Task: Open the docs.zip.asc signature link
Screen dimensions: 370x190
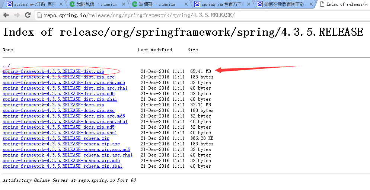Action: point(58,110)
